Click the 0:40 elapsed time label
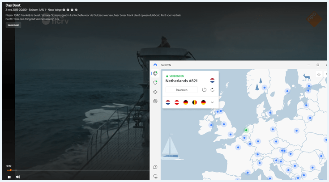This screenshot has height=182, width=329. [x=9, y=166]
